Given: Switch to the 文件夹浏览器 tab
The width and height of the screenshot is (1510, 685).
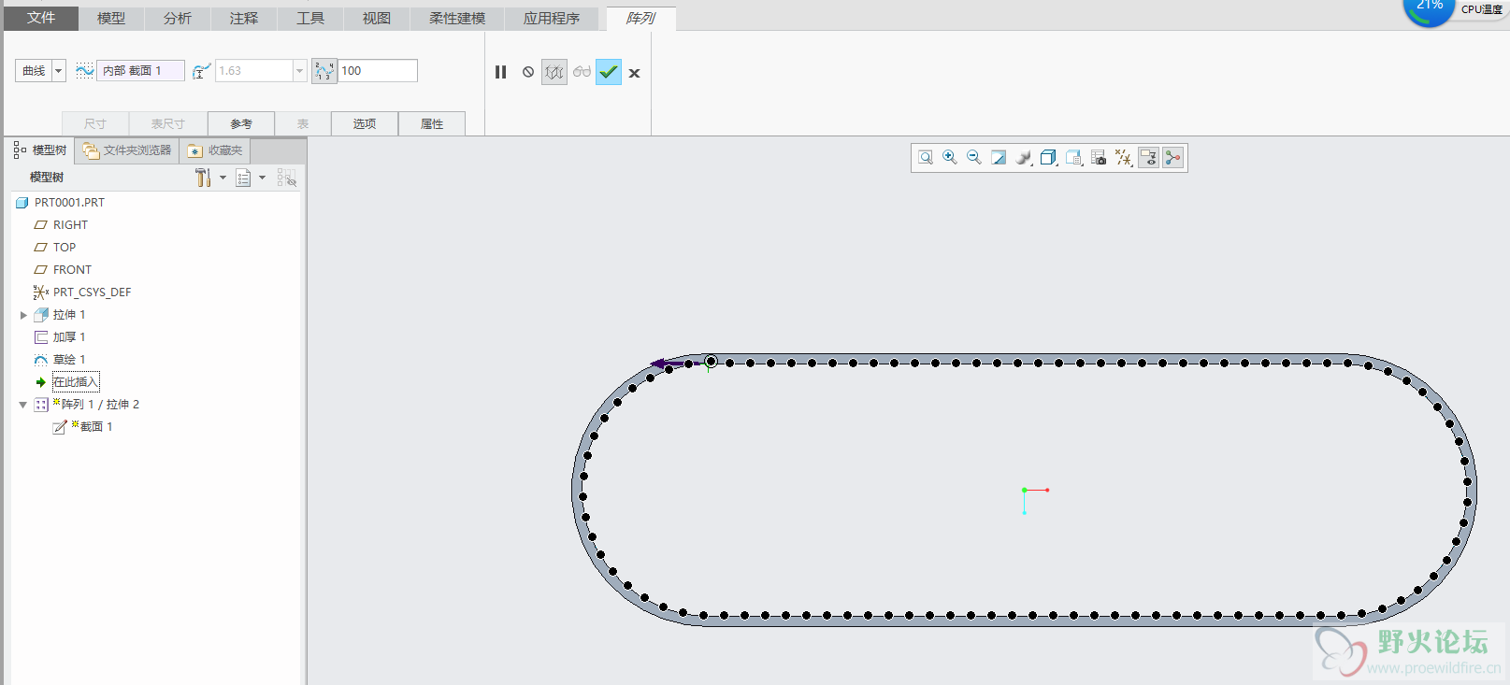Looking at the screenshot, I should [127, 150].
